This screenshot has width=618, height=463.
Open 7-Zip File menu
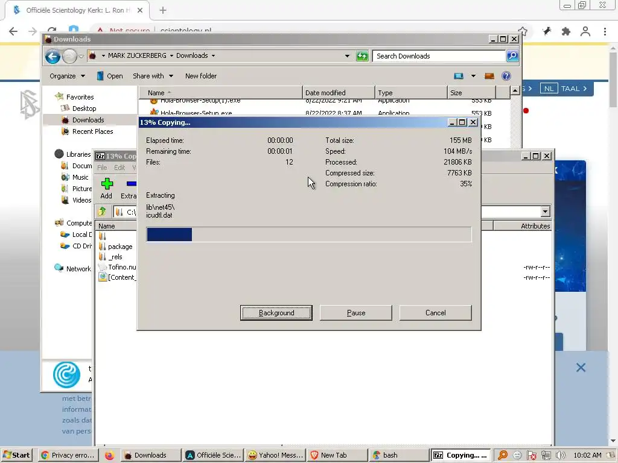[102, 168]
